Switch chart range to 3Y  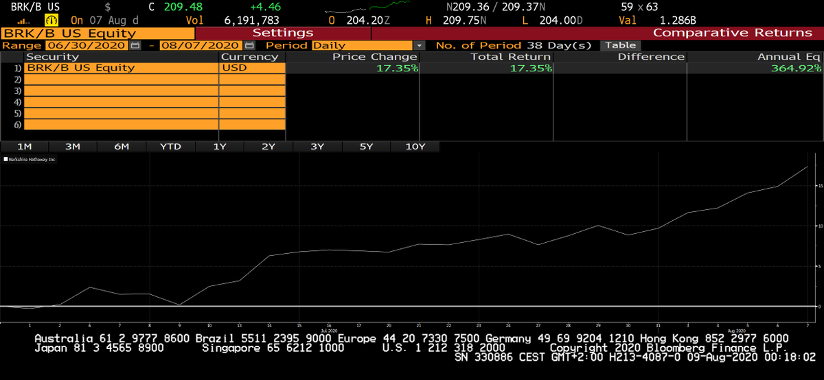pyautogui.click(x=317, y=146)
